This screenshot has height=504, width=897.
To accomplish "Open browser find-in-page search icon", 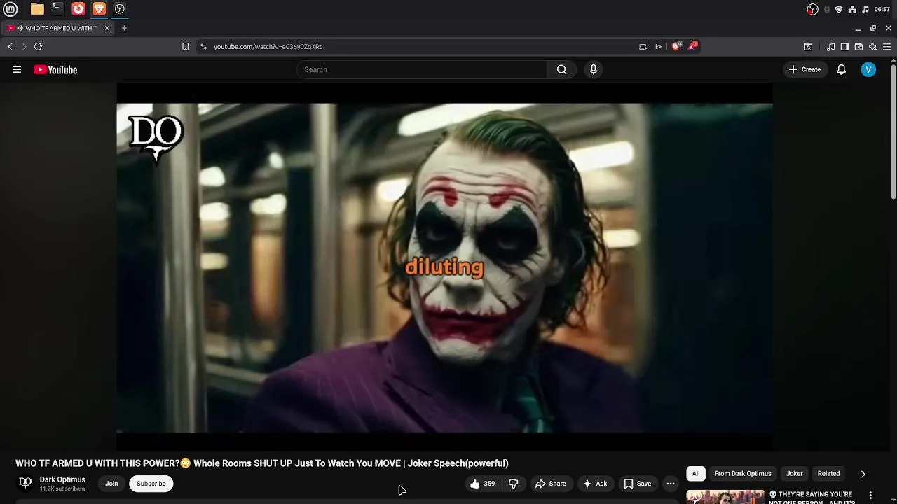I will [x=808, y=47].
